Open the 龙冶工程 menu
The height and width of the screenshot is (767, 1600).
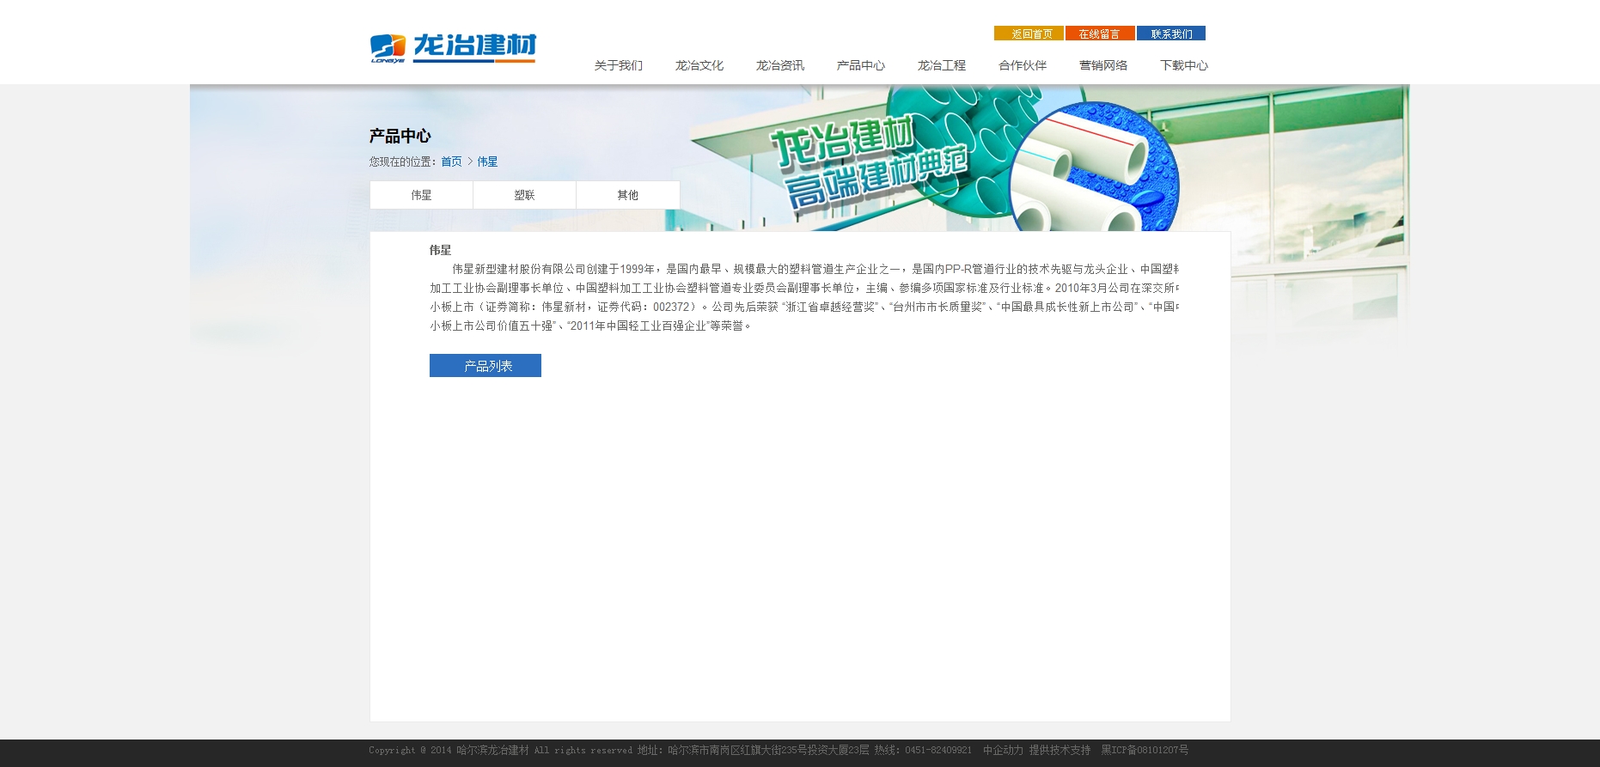pos(942,65)
